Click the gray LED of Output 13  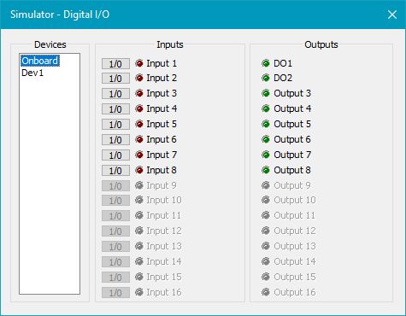coord(266,246)
